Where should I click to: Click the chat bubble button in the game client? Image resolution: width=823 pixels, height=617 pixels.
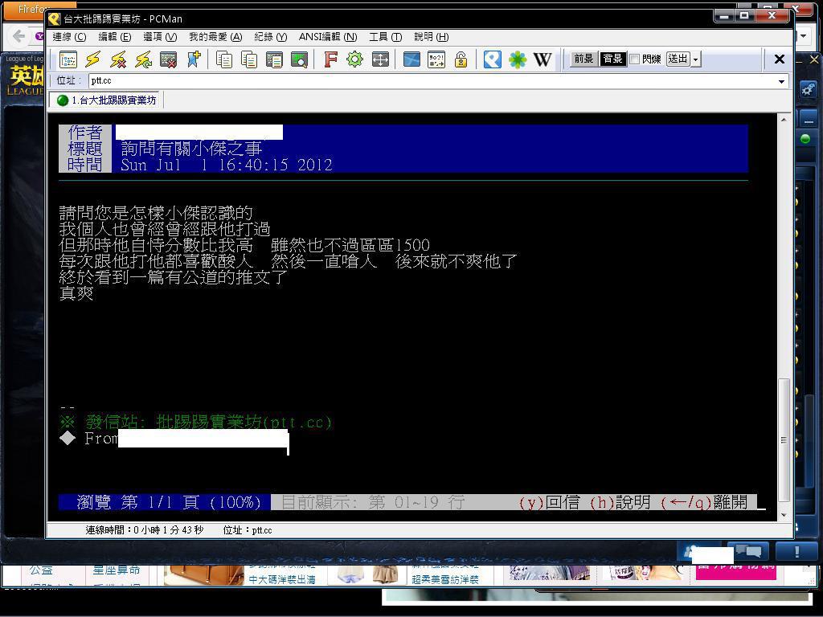click(749, 551)
